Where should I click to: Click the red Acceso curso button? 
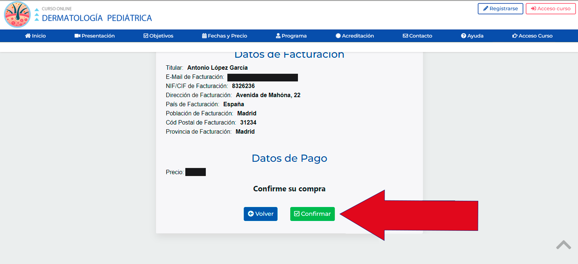551,9
